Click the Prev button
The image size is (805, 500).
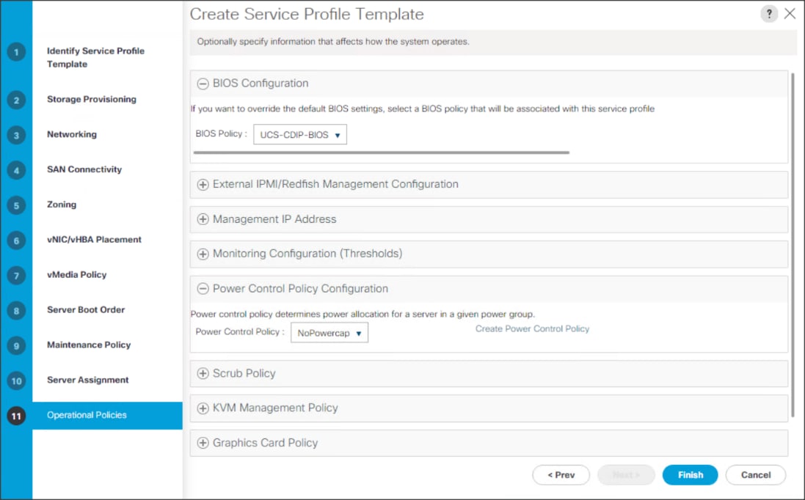[561, 475]
